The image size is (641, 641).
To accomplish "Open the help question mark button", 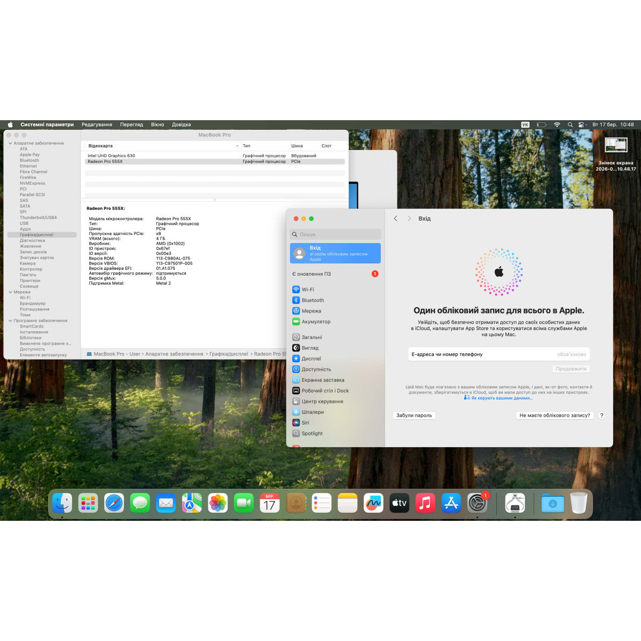I will pyautogui.click(x=601, y=415).
